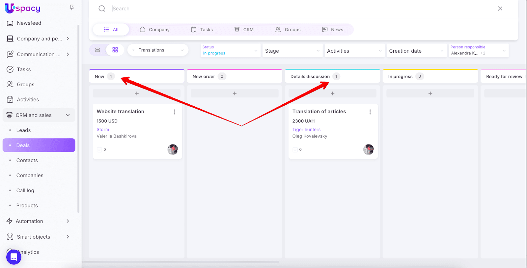Click responsible avatar on Website translation card

point(173,149)
